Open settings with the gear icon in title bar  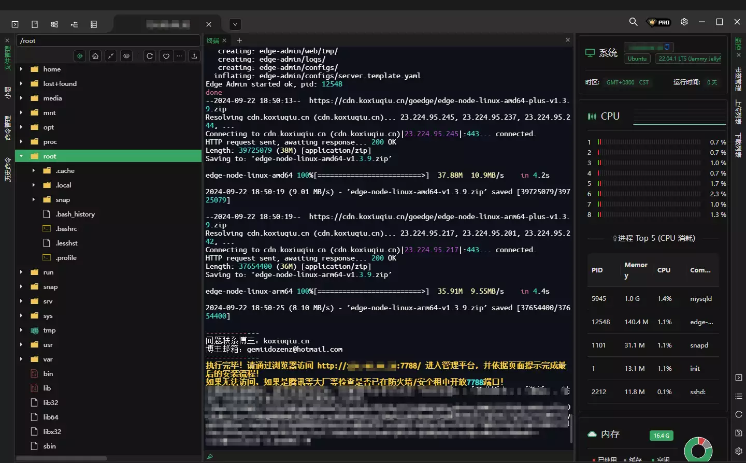684,22
